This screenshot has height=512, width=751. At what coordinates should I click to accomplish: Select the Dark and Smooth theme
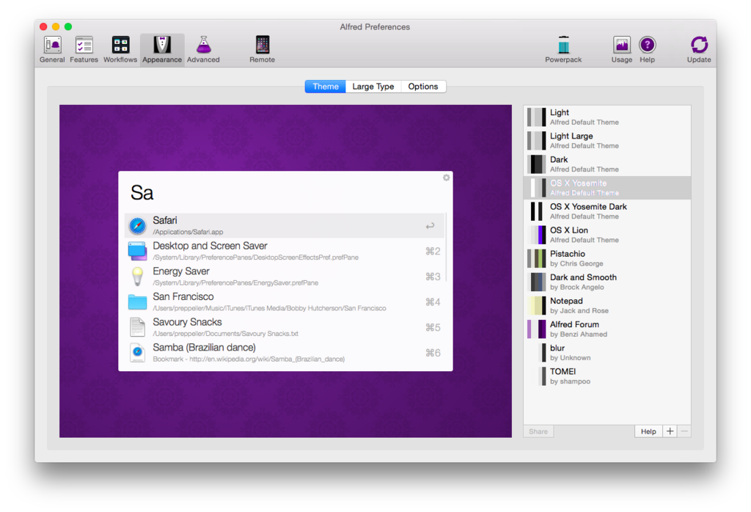607,282
